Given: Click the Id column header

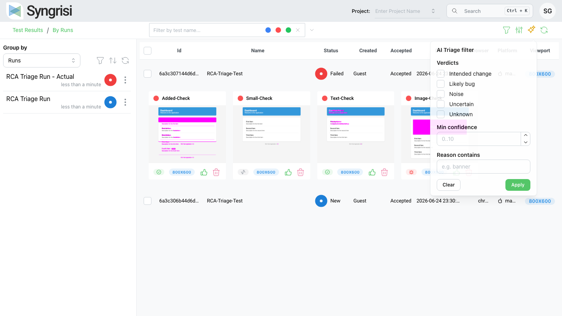Looking at the screenshot, I should pos(179,51).
